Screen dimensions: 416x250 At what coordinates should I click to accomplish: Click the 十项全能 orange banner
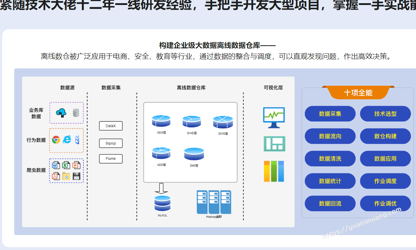[x=358, y=93]
